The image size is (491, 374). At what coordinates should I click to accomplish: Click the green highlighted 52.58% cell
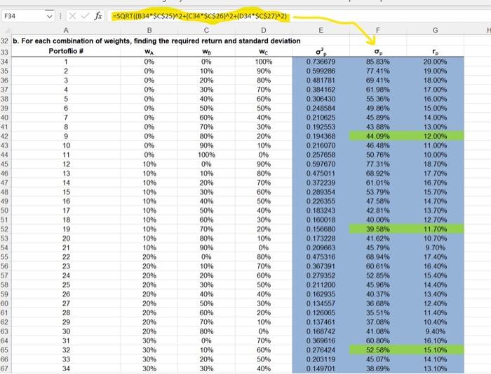pos(378,350)
